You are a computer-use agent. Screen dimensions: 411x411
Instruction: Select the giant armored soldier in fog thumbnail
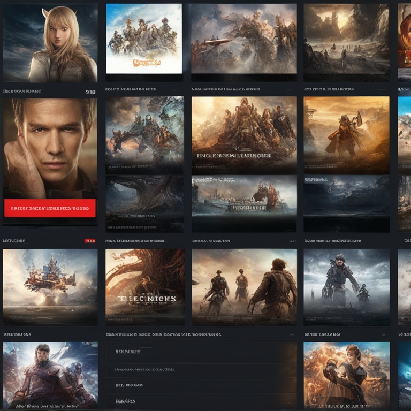(x=346, y=287)
